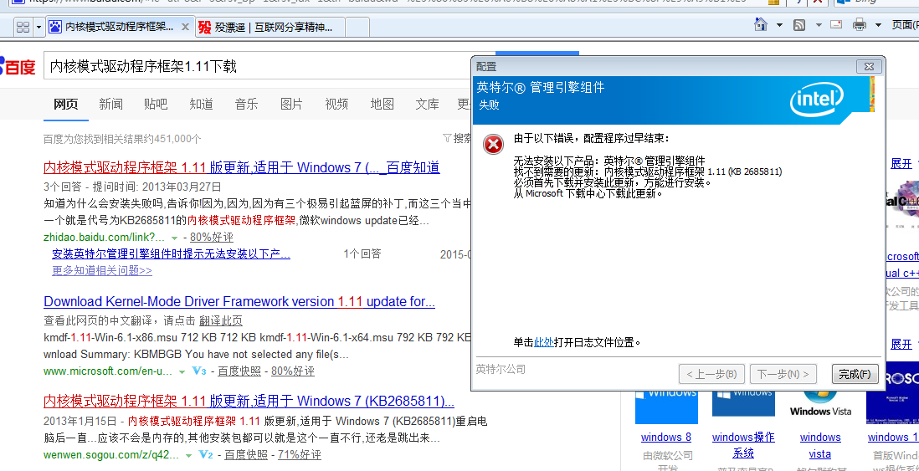The width and height of the screenshot is (919, 471).
Task: Select the 图片 search category
Action: [291, 105]
